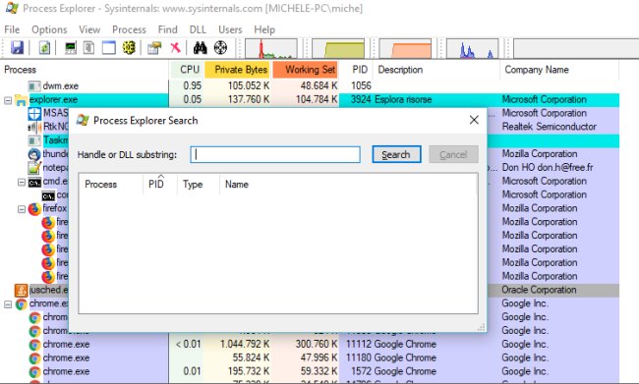Image resolution: width=639 pixels, height=384 pixels.
Task: Select the dwm.exe process row
Action: pyautogui.click(x=310, y=85)
